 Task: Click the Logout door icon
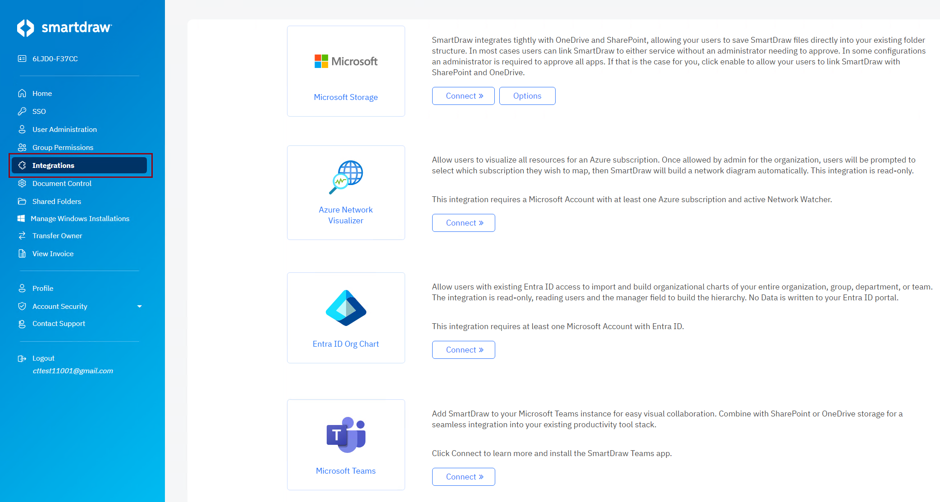[x=22, y=358]
